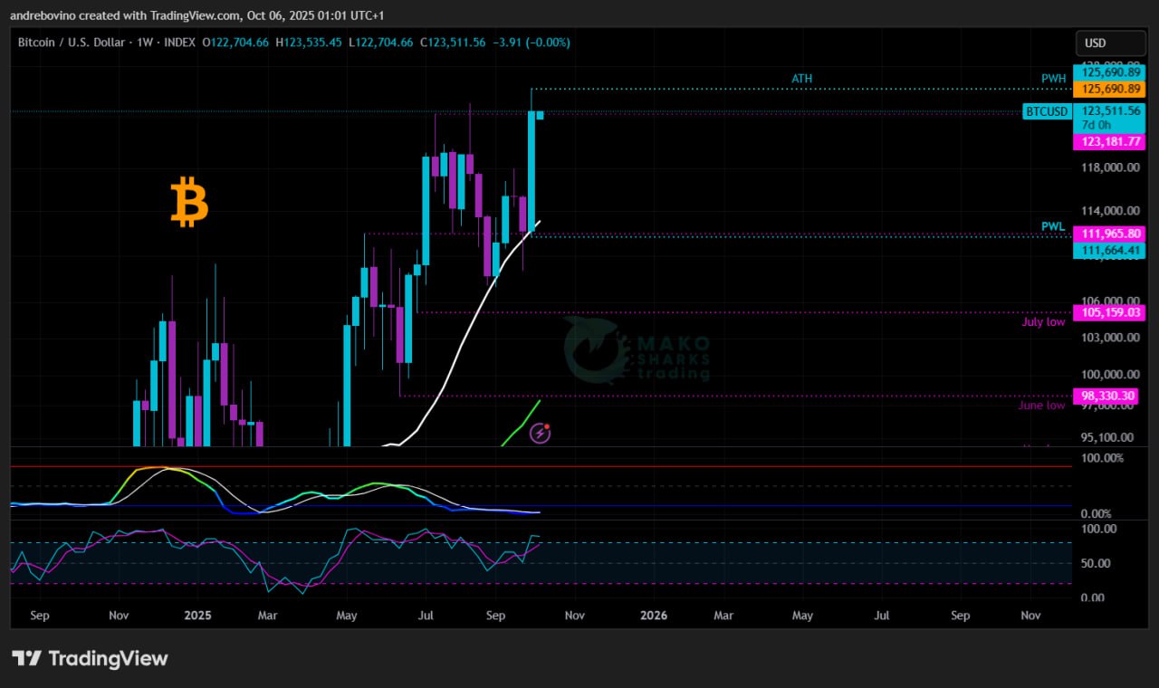Click the June low label
The width and height of the screenshot is (1159, 688).
pos(1041,405)
